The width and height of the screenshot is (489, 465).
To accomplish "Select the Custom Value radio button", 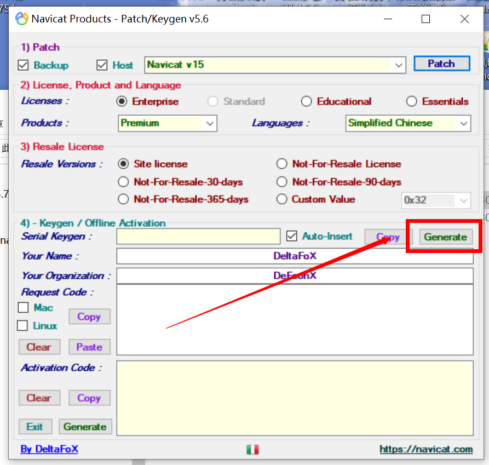I will (x=282, y=199).
